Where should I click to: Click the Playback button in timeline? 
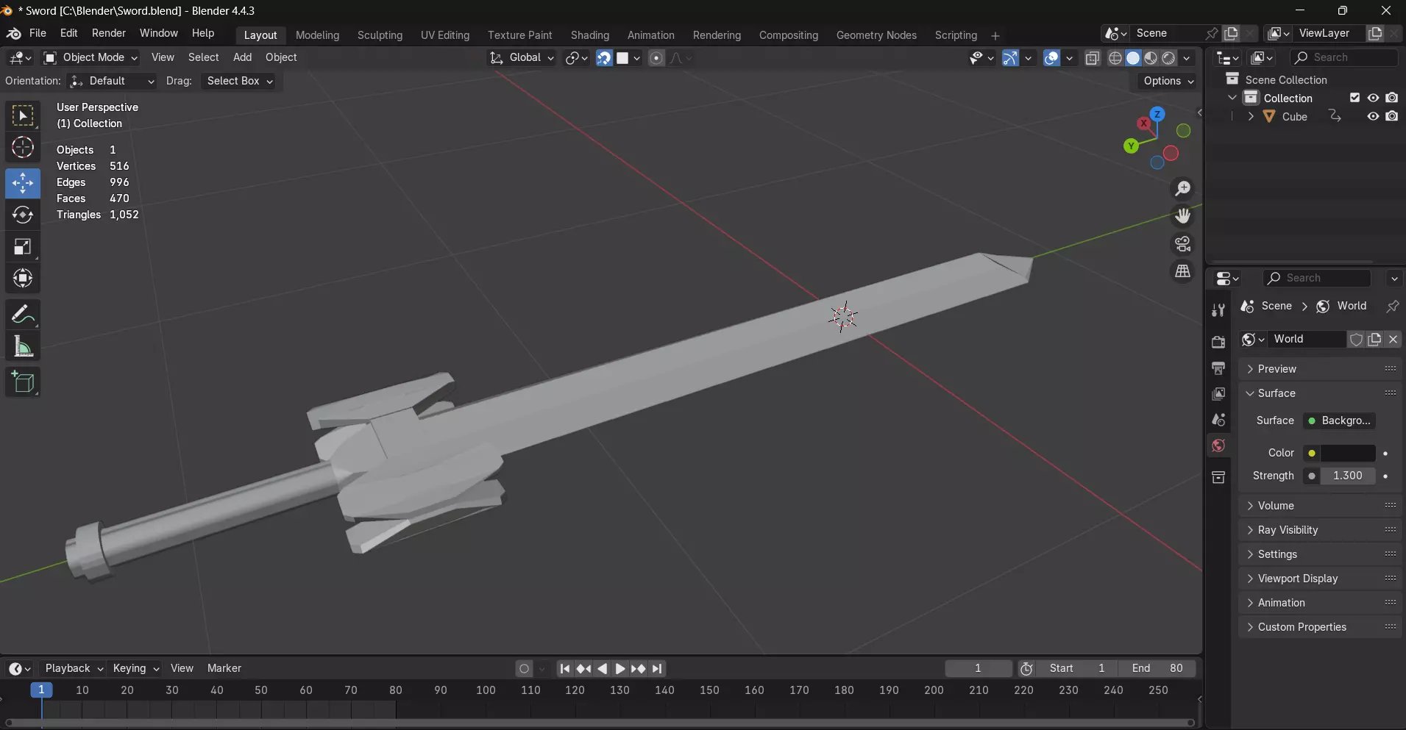[x=73, y=668]
